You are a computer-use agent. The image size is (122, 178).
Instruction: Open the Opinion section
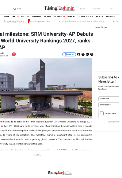click(x=71, y=17)
